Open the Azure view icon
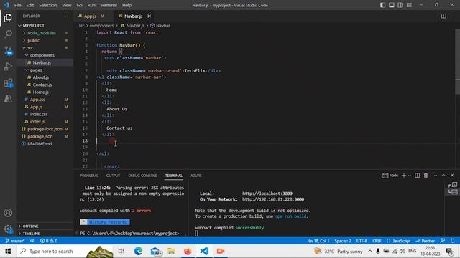The width and height of the screenshot is (460, 258). [8, 99]
